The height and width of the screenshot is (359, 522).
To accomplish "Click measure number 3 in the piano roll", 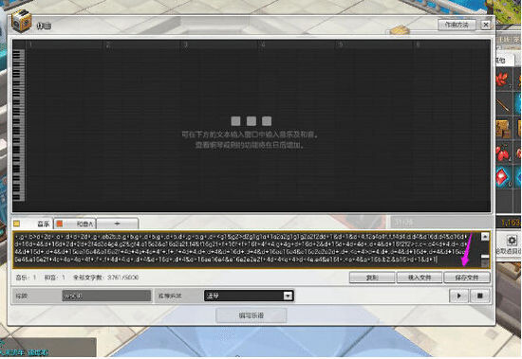I will click(186, 45).
